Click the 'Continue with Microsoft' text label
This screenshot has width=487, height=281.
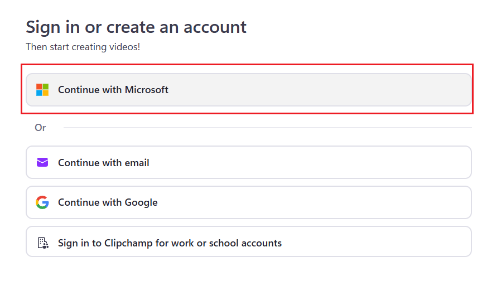(x=113, y=90)
